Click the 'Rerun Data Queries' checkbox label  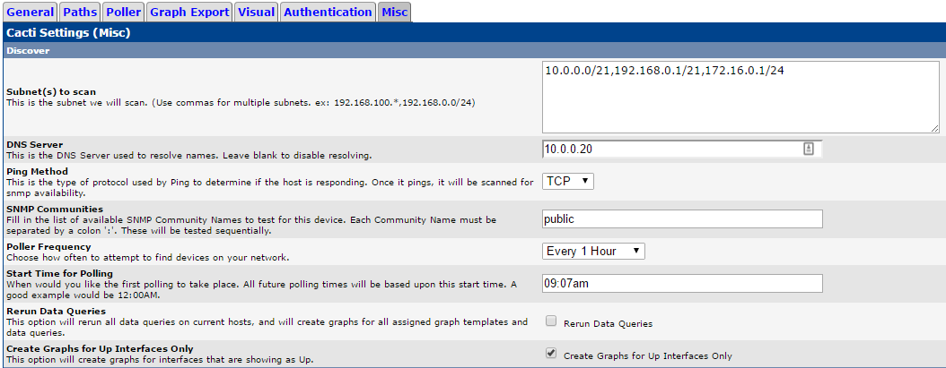pos(608,323)
